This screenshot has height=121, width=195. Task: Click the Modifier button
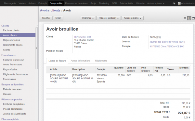[x=46, y=18]
